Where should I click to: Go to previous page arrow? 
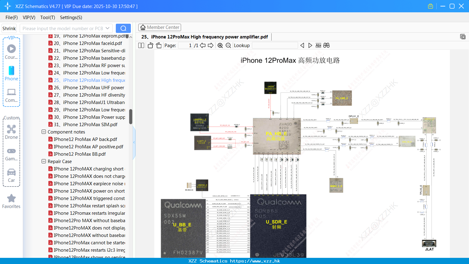[203, 45]
